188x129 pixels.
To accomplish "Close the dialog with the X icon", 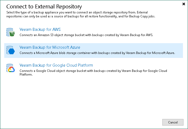I will coord(184,4).
